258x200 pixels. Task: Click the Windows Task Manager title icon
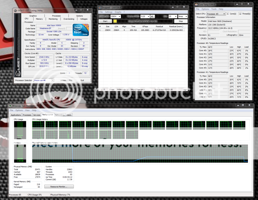point(10,106)
